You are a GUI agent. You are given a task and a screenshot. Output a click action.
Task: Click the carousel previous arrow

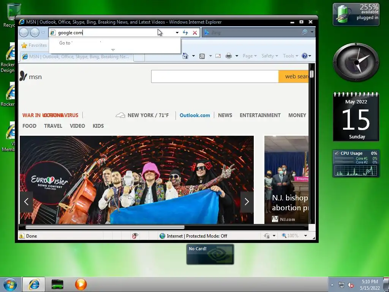click(26, 202)
